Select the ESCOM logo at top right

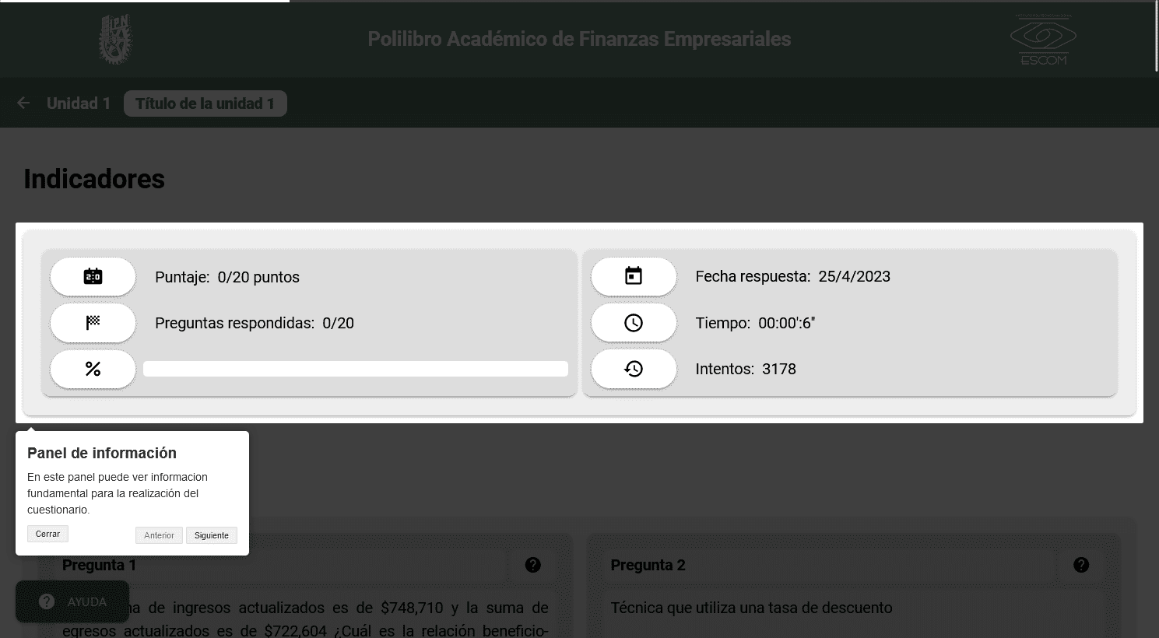1042,39
